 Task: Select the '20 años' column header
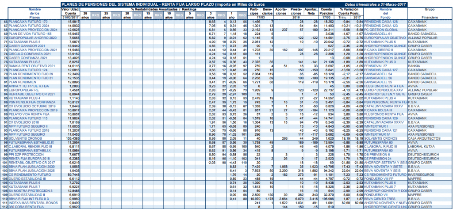point(127,15)
